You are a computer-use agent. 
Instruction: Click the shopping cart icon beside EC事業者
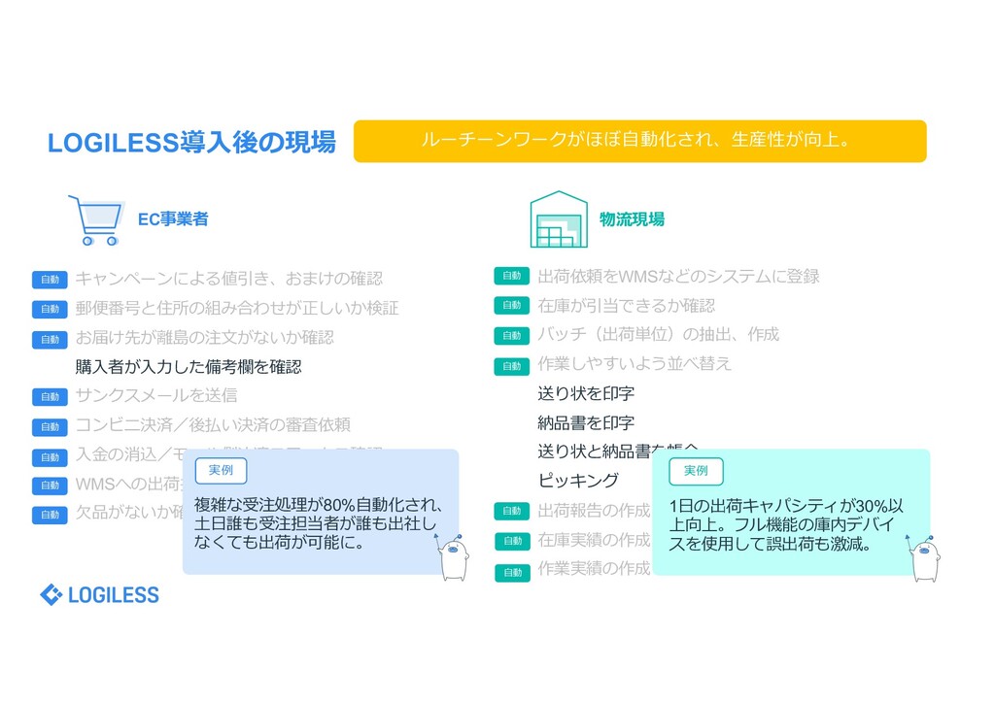(96, 220)
